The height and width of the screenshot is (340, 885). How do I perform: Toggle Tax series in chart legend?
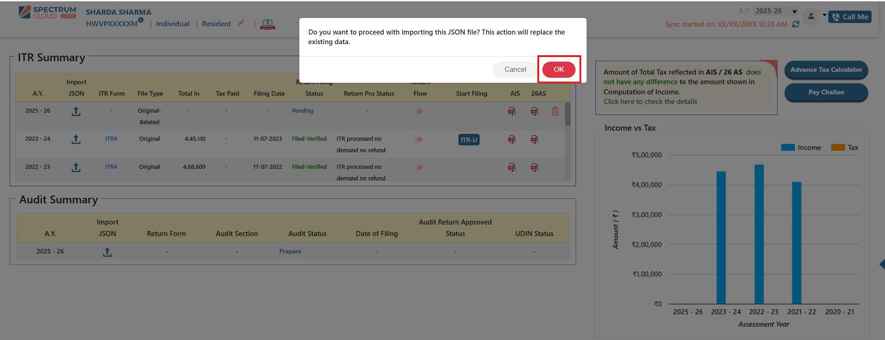(x=844, y=148)
